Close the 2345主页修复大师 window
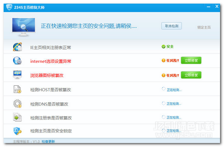The height and width of the screenshot is (147, 224). click(217, 6)
